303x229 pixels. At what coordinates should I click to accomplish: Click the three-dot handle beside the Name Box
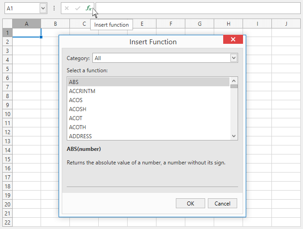54,8
